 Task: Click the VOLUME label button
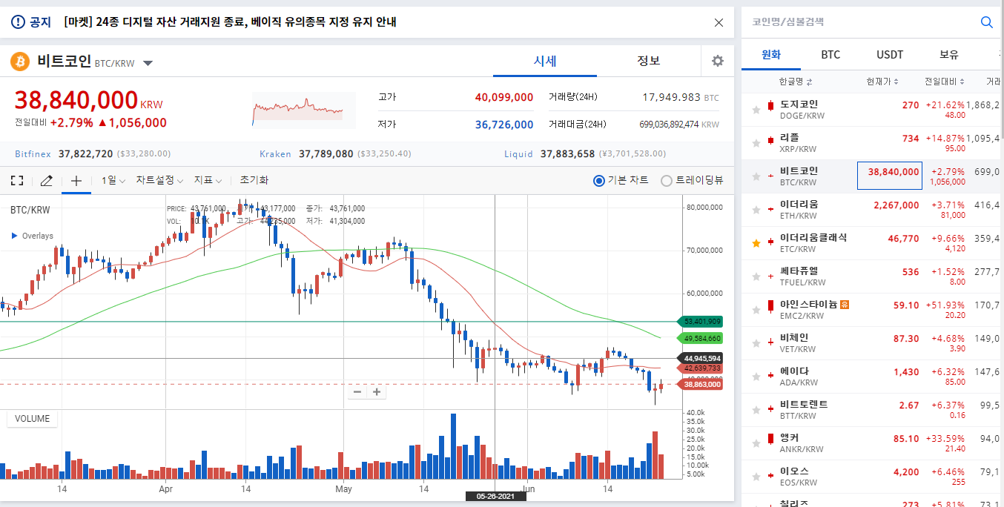pos(33,419)
